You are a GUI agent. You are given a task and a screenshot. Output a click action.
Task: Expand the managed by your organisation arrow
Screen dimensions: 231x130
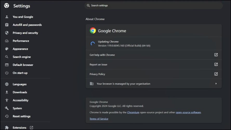pyautogui.click(x=216, y=83)
